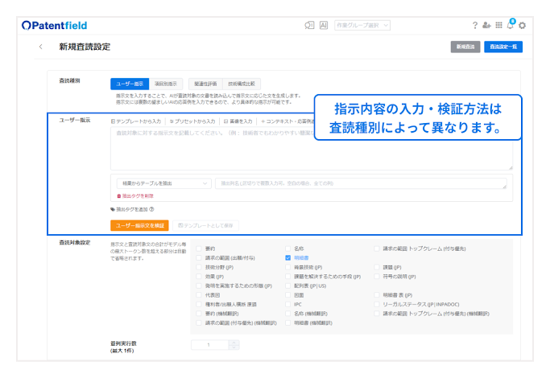Increase the 並列実行数 stepper value
Image resolution: width=550 pixels, height=378 pixels.
pyautogui.click(x=234, y=342)
